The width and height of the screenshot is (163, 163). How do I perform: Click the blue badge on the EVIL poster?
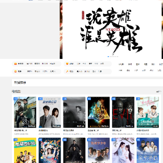coord(114,99)
